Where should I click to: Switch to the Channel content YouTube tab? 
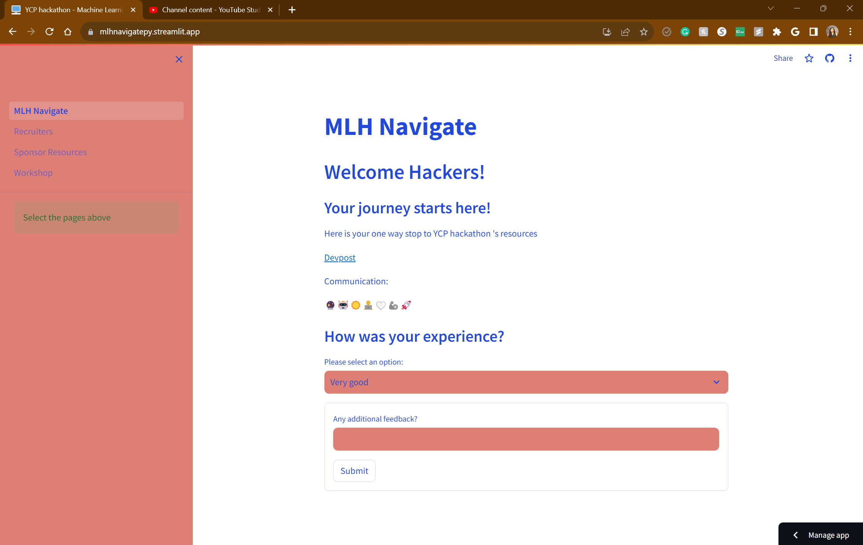[x=210, y=10]
